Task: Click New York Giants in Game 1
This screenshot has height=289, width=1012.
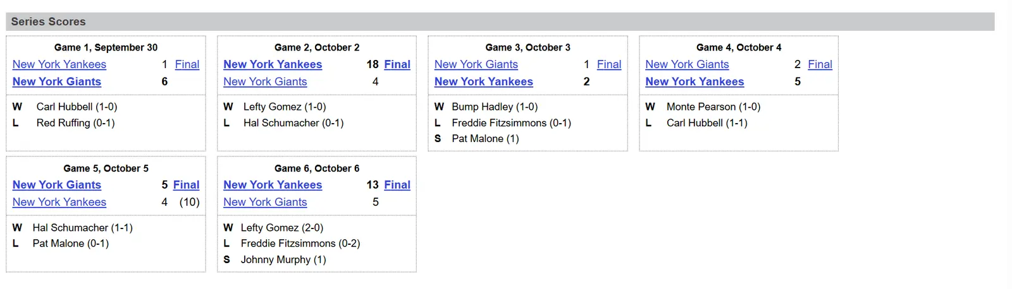Action: pyautogui.click(x=57, y=81)
